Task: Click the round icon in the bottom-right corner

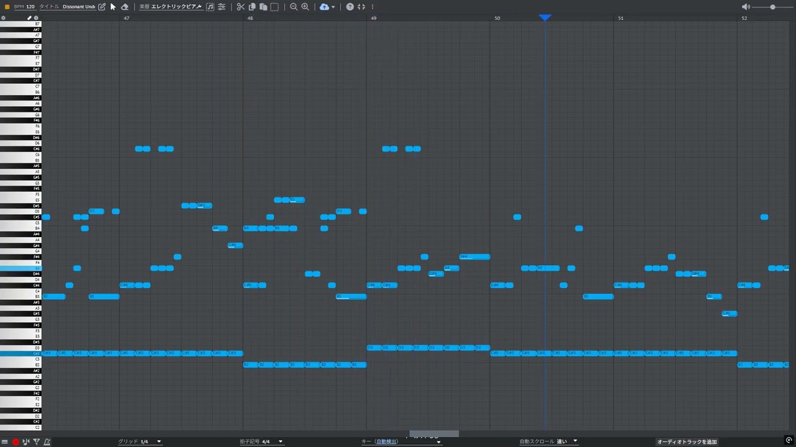Action: (789, 441)
